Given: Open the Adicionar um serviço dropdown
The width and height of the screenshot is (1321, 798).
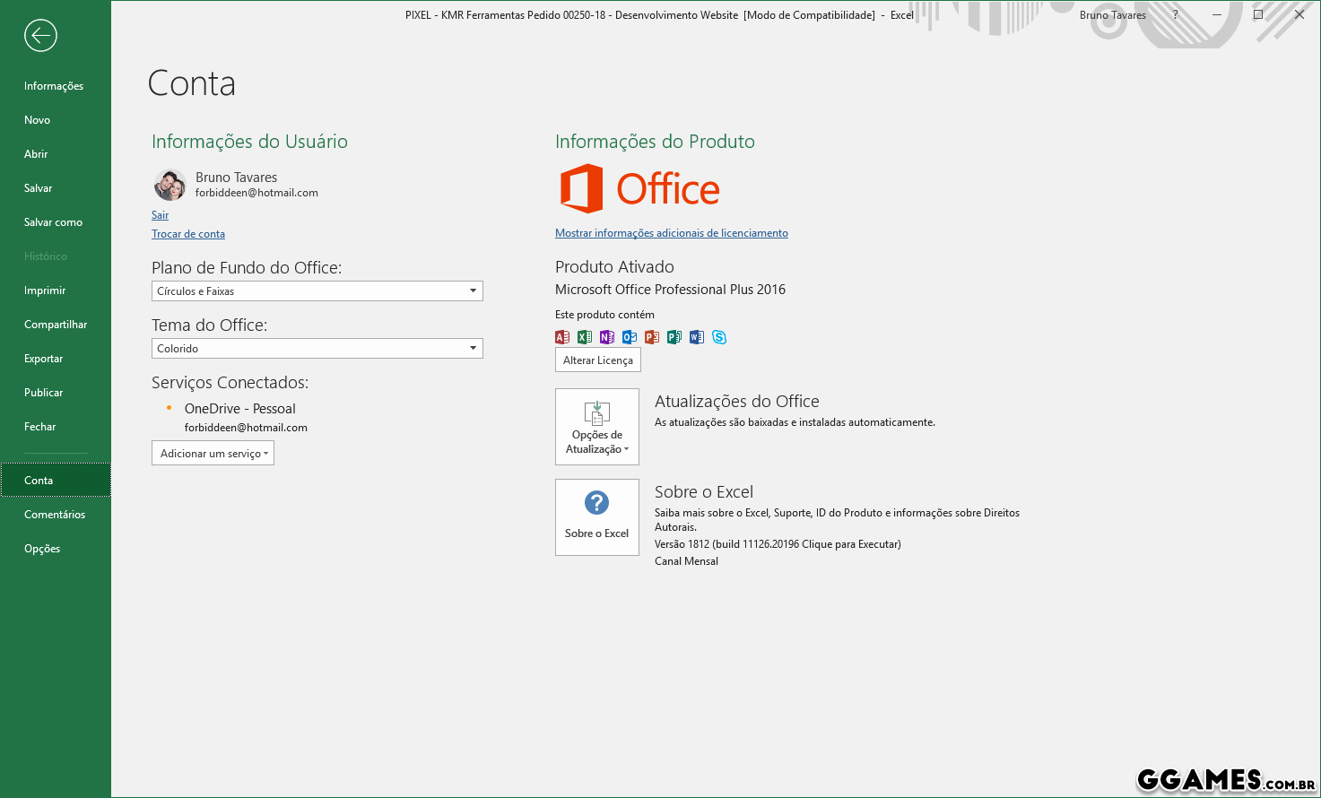Looking at the screenshot, I should pyautogui.click(x=213, y=454).
